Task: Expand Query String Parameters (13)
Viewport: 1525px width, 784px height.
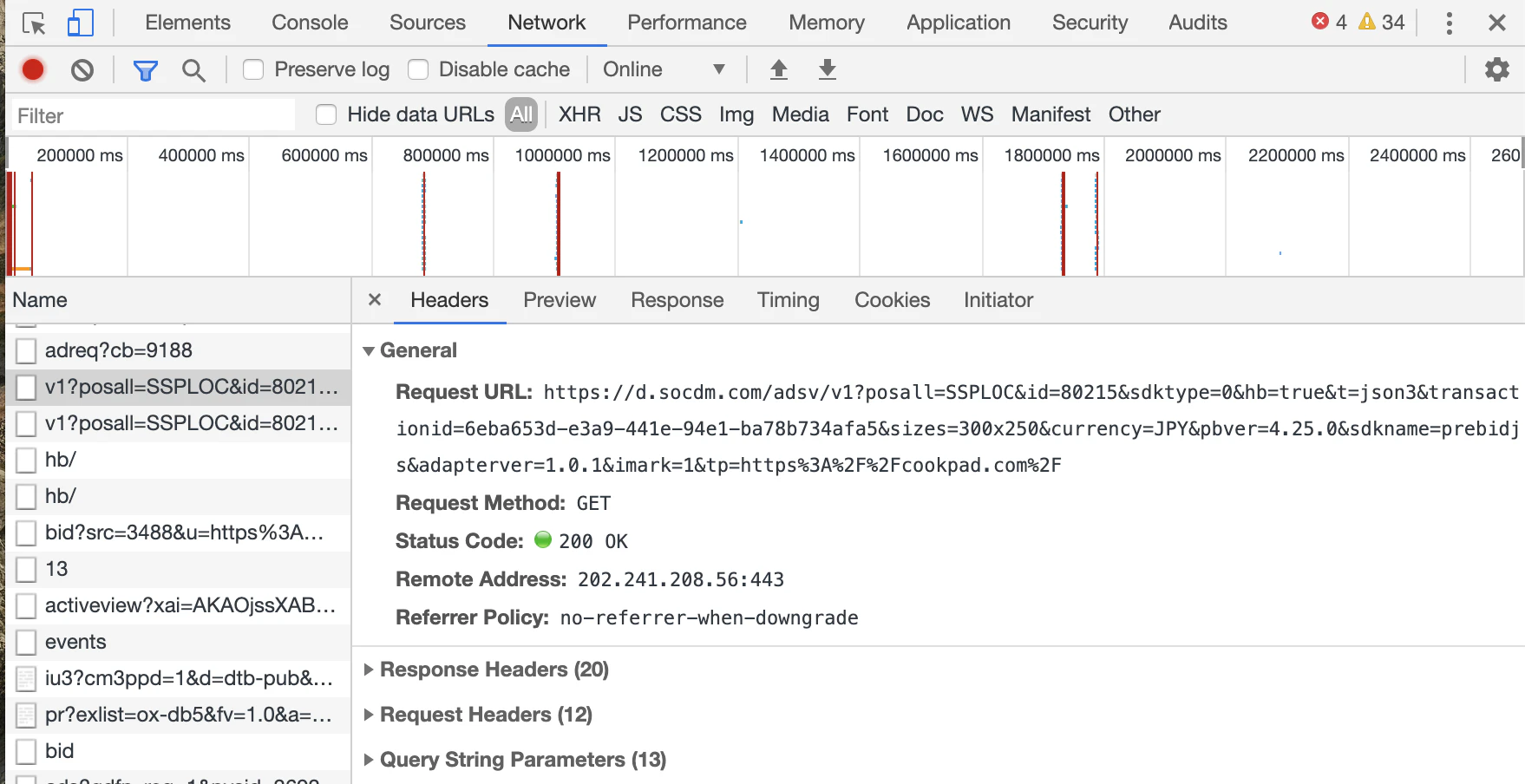Action: (369, 760)
